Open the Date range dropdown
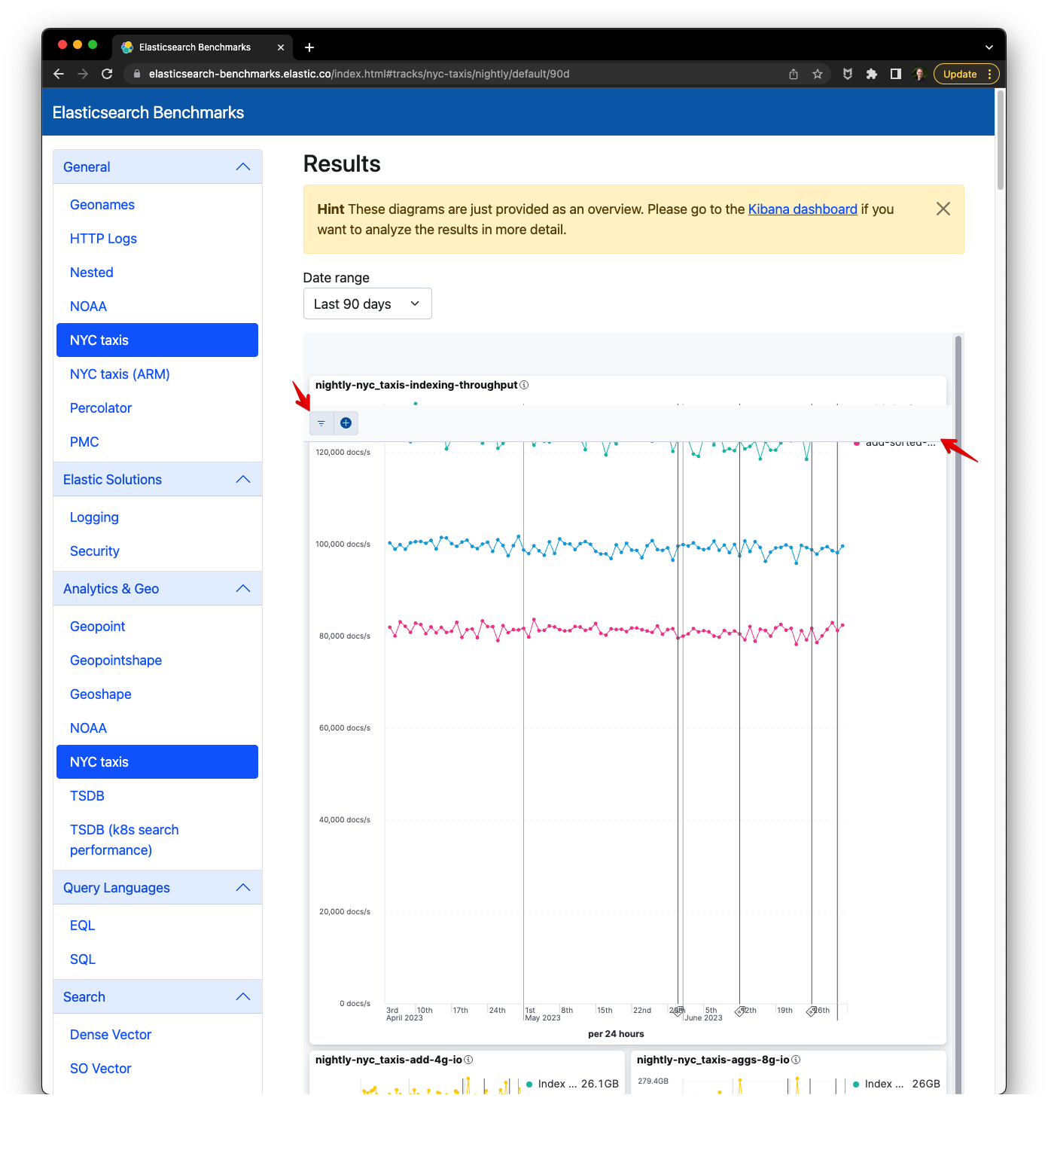 point(367,304)
